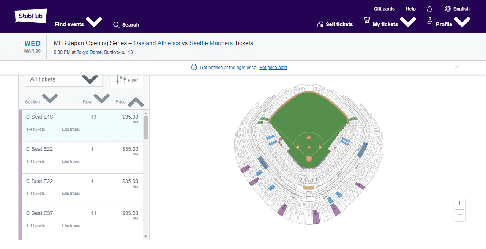Open the Tokyo Dome venue link

point(89,52)
